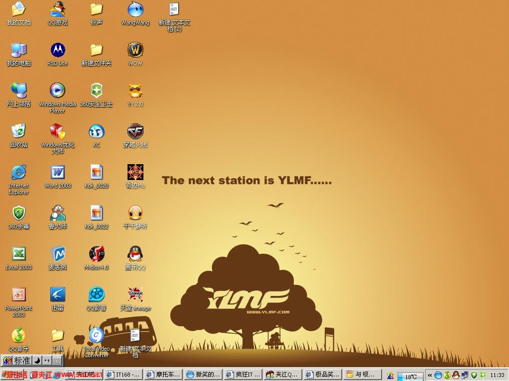Switch the 标准 input mode on IME bar
This screenshot has height=381, width=509.
[22, 361]
